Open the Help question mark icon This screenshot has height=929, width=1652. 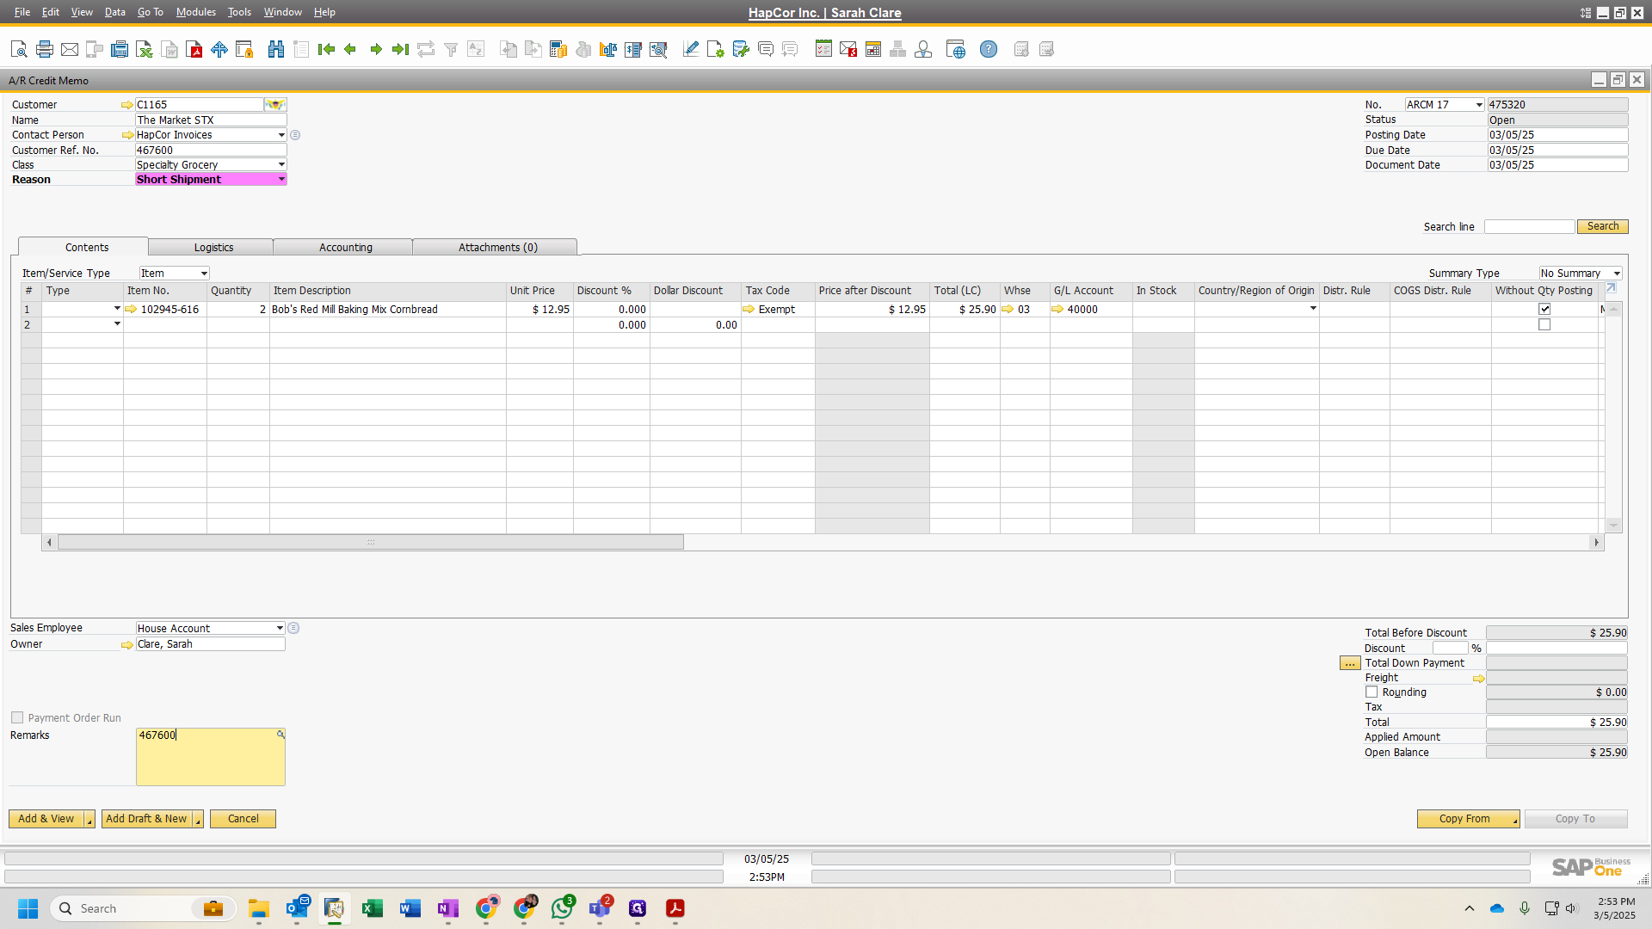click(x=989, y=50)
